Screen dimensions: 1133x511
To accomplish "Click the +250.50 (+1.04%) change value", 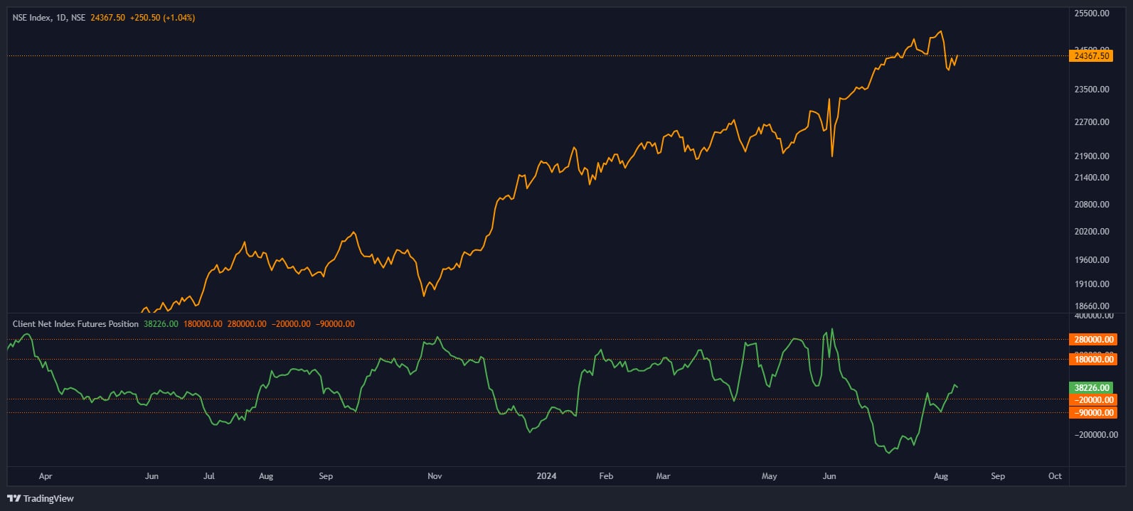I will (x=162, y=18).
